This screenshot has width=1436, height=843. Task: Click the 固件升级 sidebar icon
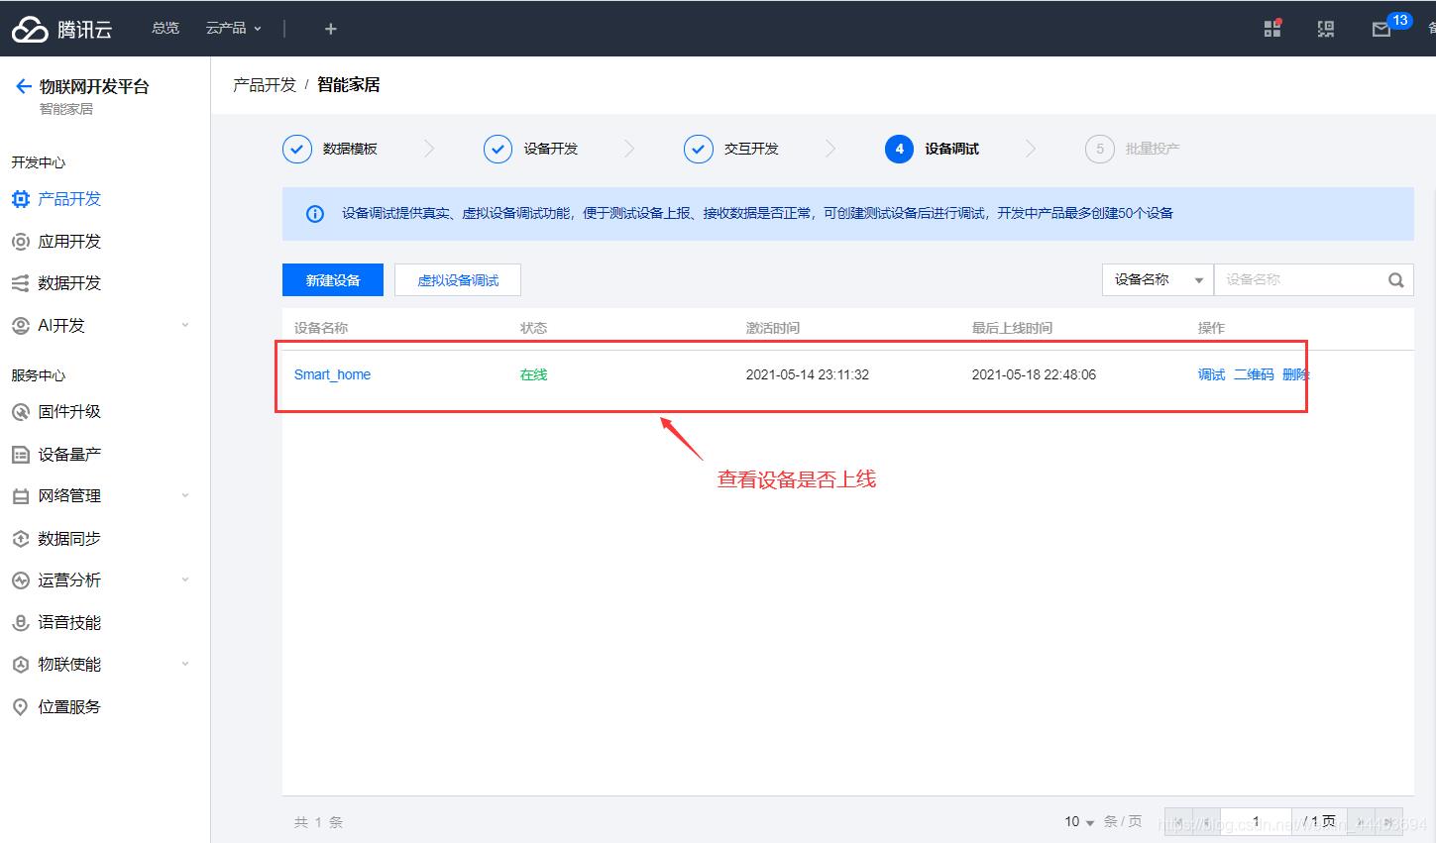20,412
